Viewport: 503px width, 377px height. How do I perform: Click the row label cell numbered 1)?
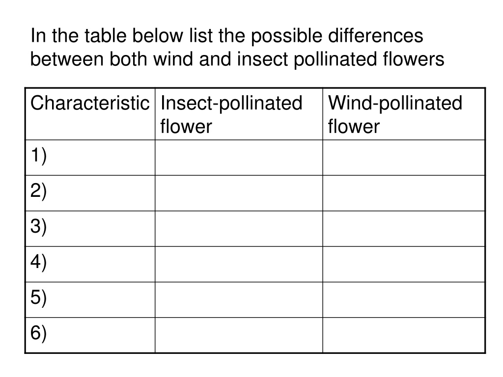(90, 158)
